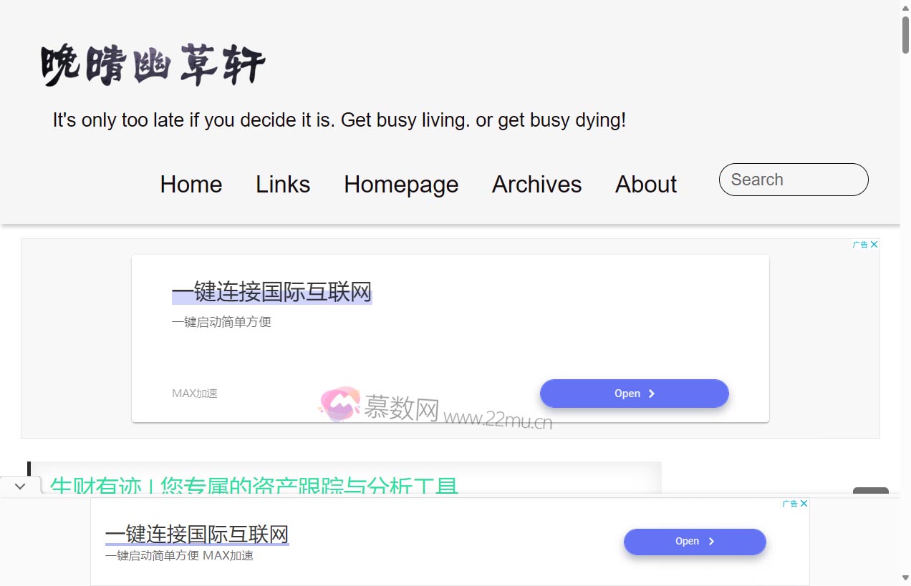The image size is (911, 586).
Task: Close the top banner ad with X
Action: [874, 245]
